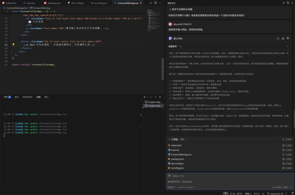The width and height of the screenshot is (295, 195).
Task: Select the second Lingma Agent terminal
Action: pyautogui.click(x=153, y=105)
